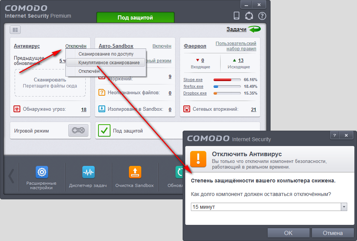Image resolution: width=357 pixels, height=241 pixels.
Task: Click the Dropbox.exe orange traffic bar
Action: pos(227,93)
